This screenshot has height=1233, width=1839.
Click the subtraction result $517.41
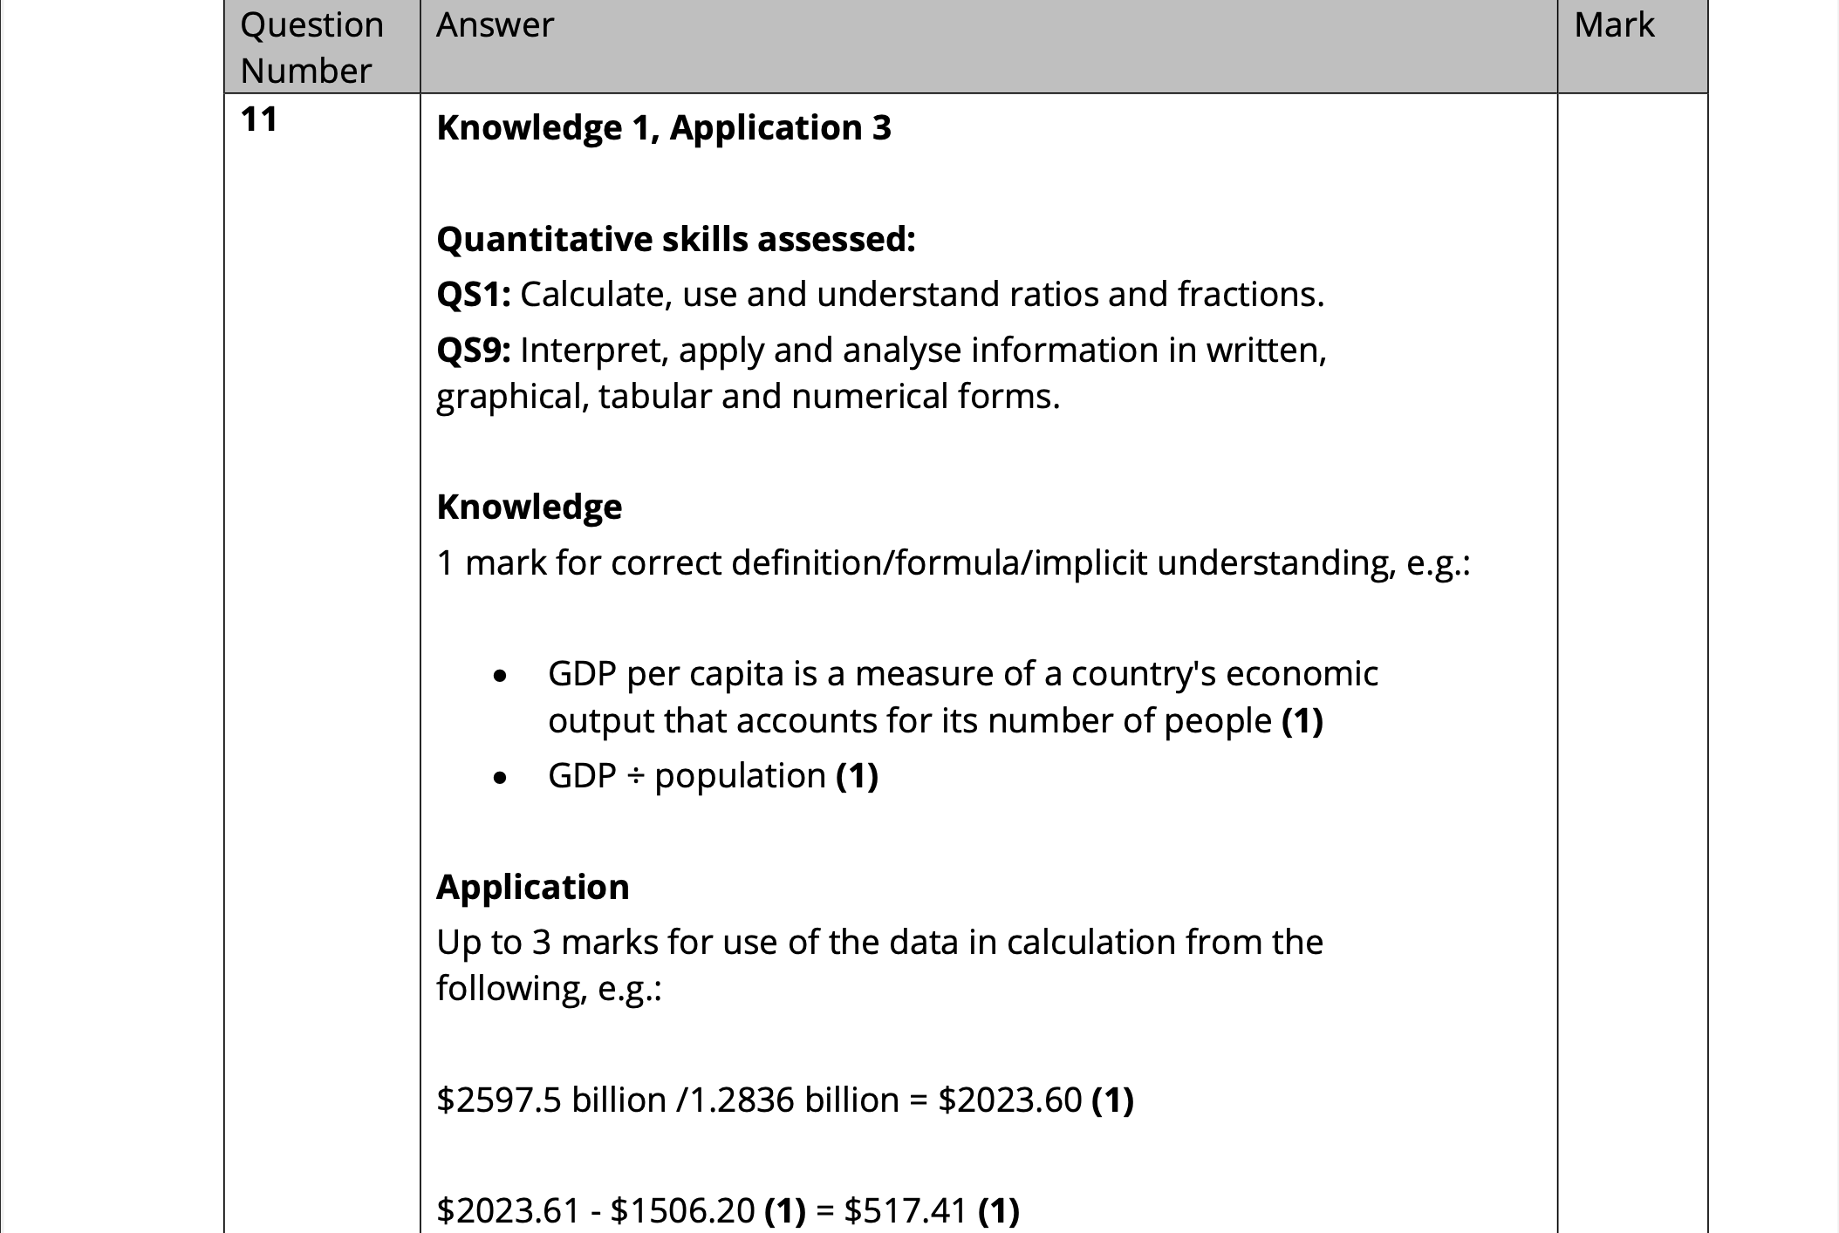(x=906, y=1210)
